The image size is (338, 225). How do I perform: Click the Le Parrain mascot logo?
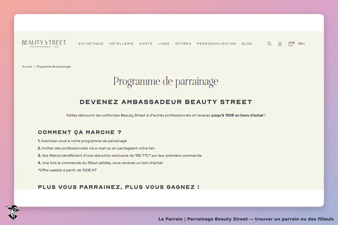12,212
